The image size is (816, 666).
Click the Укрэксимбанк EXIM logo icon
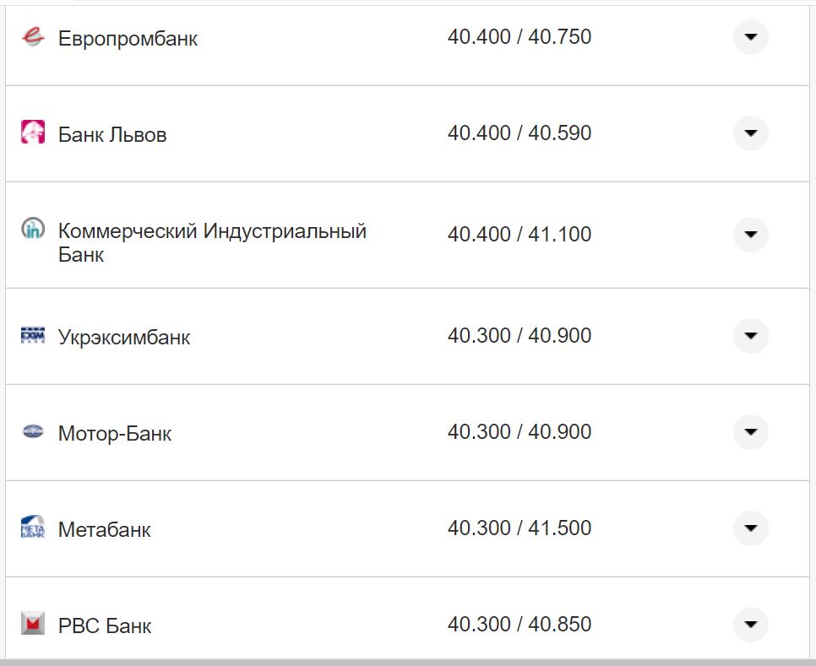point(32,335)
